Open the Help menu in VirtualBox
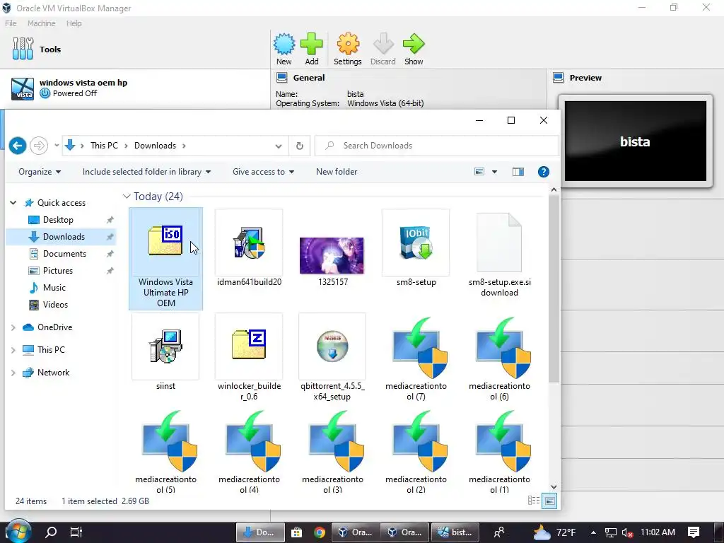 click(74, 23)
